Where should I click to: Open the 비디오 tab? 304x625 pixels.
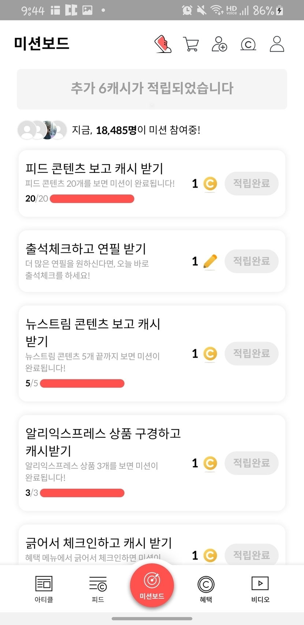(260, 589)
